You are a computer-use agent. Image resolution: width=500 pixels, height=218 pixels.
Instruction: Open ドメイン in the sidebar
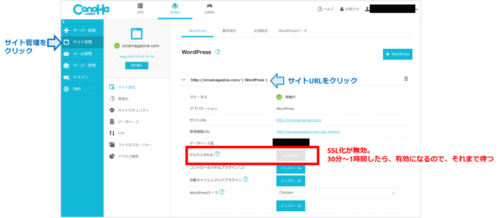(x=82, y=77)
